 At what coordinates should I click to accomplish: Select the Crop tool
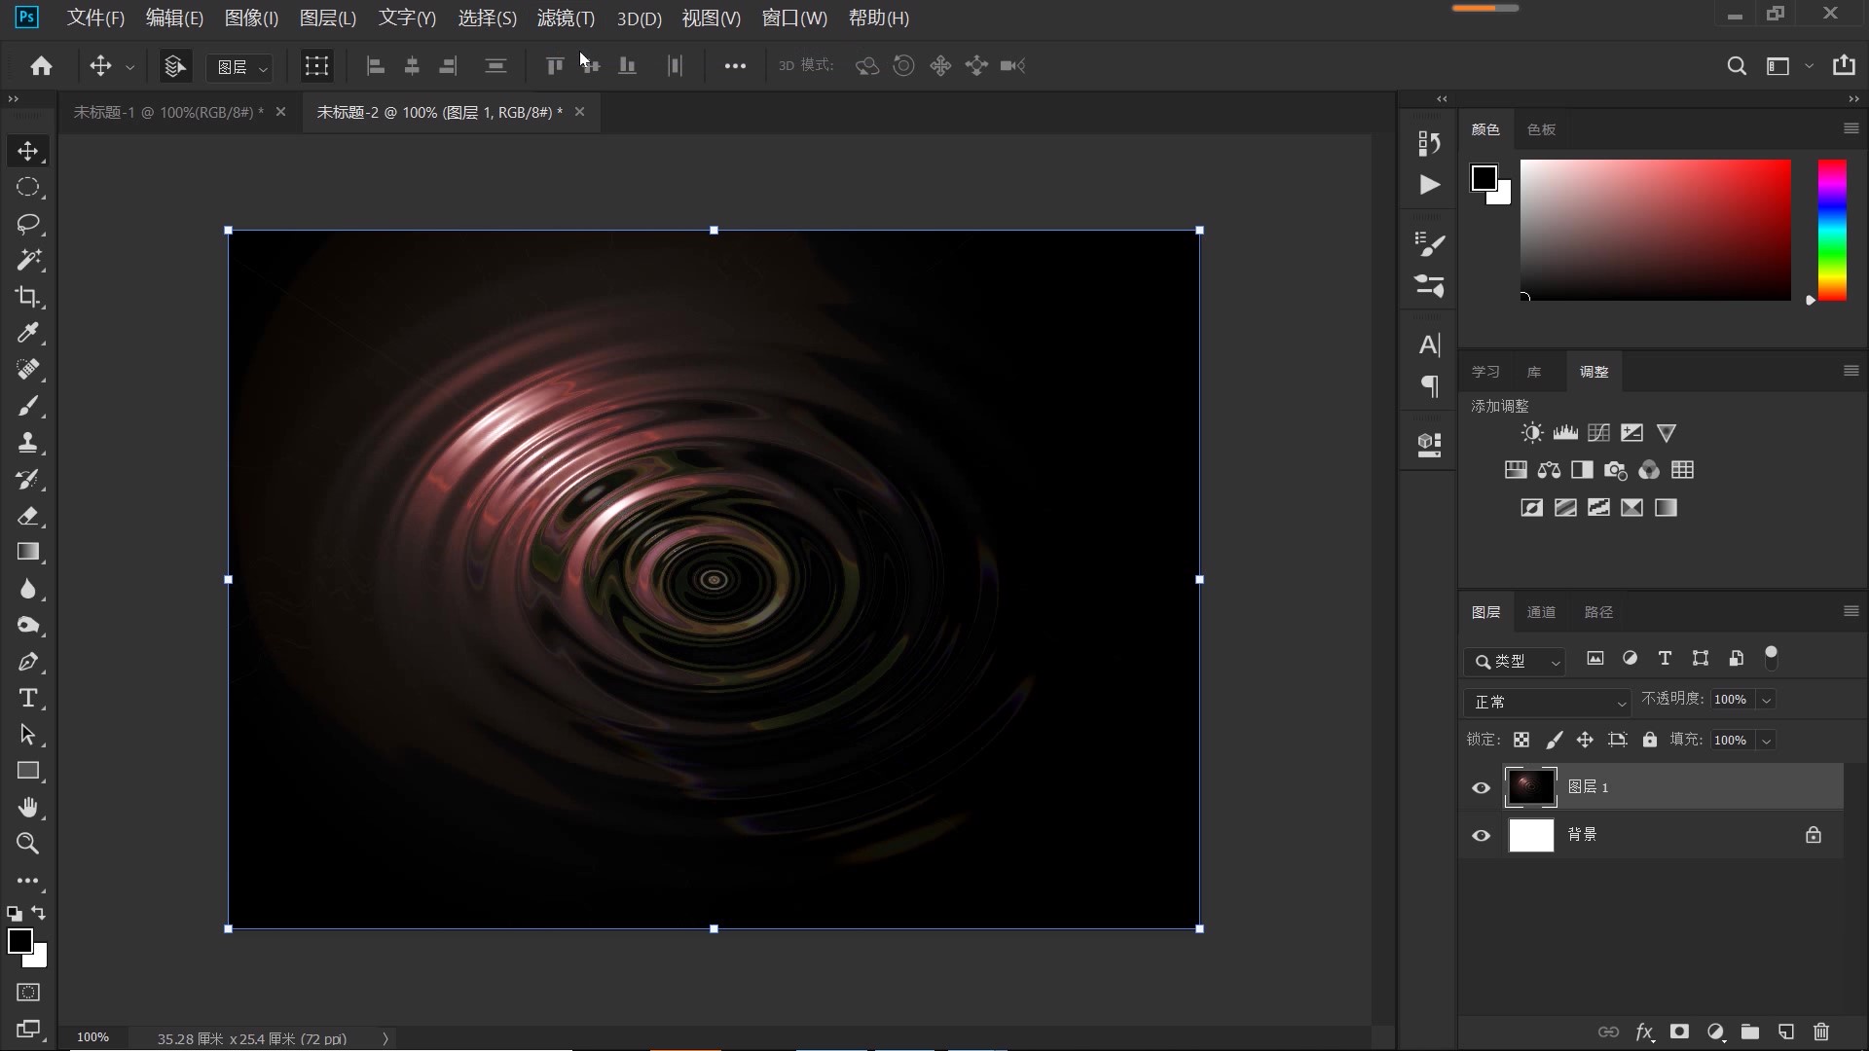tap(27, 297)
